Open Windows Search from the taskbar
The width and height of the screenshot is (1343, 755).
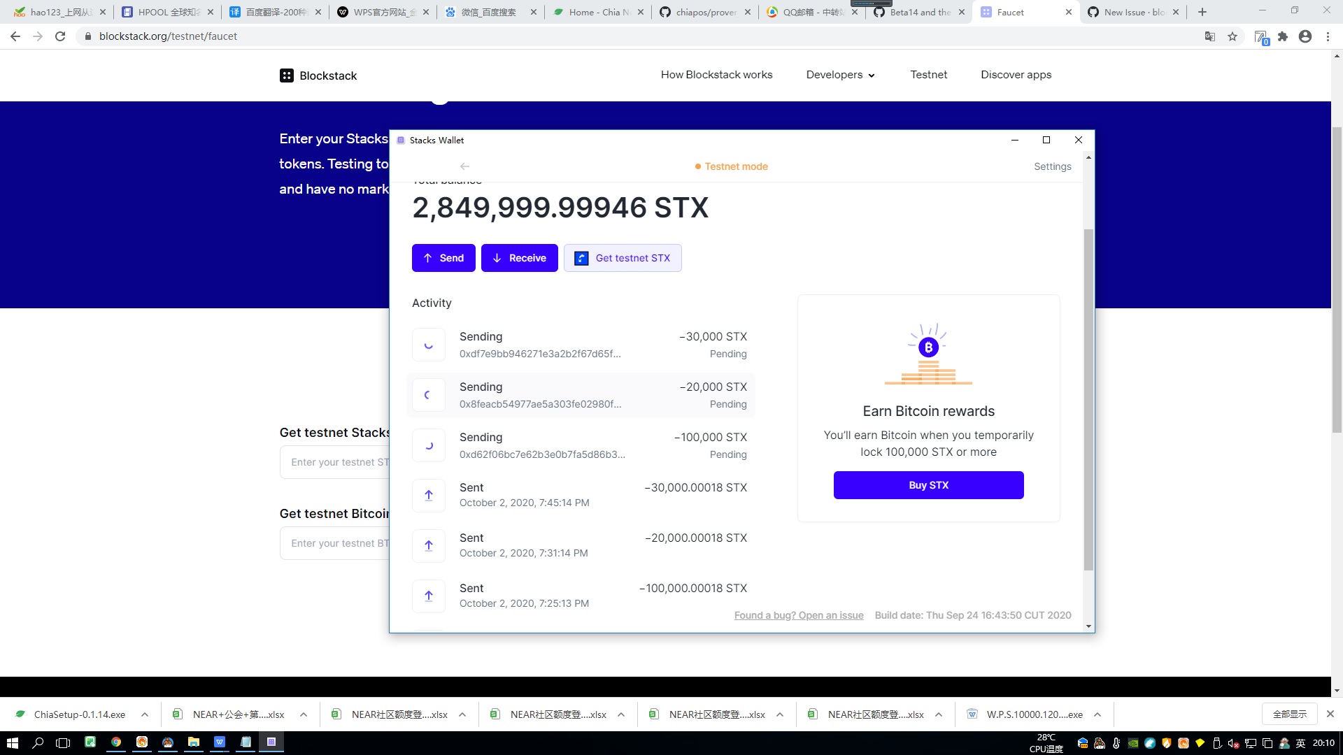tap(38, 742)
